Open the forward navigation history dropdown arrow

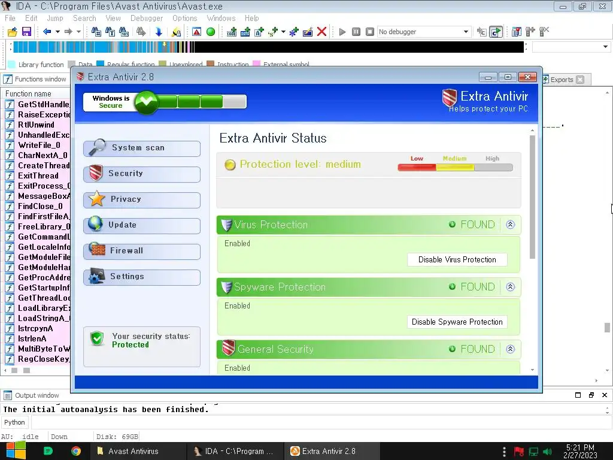(78, 32)
